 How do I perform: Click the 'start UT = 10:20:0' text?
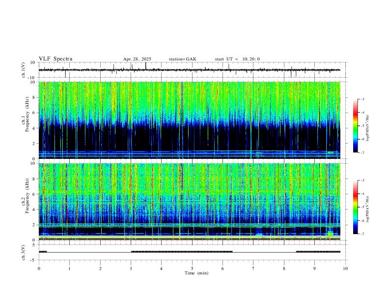click(237, 59)
